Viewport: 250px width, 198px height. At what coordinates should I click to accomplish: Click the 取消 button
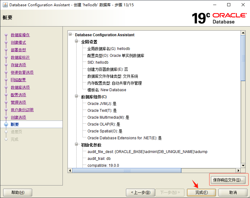coord(233,193)
